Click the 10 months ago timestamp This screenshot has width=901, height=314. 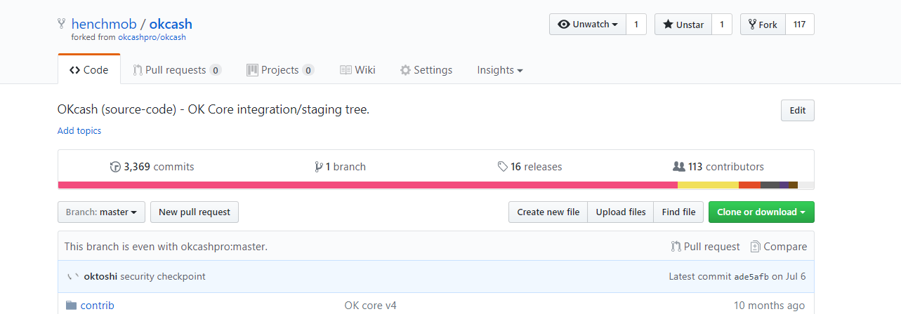pyautogui.click(x=769, y=306)
